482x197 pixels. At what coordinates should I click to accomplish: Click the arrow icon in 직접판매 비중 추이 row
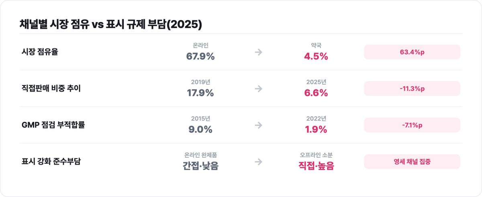click(x=259, y=89)
